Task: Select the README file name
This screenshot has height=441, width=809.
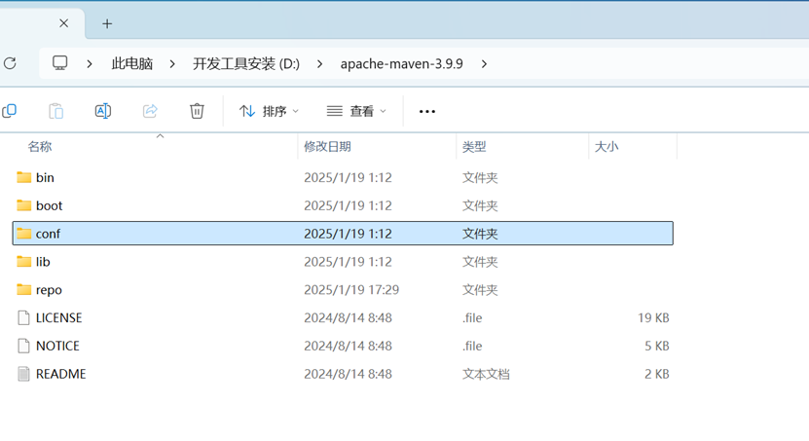Action: pos(61,374)
